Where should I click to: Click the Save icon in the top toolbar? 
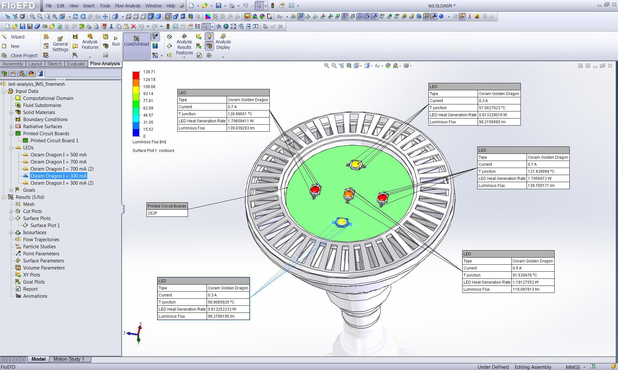(219, 5)
